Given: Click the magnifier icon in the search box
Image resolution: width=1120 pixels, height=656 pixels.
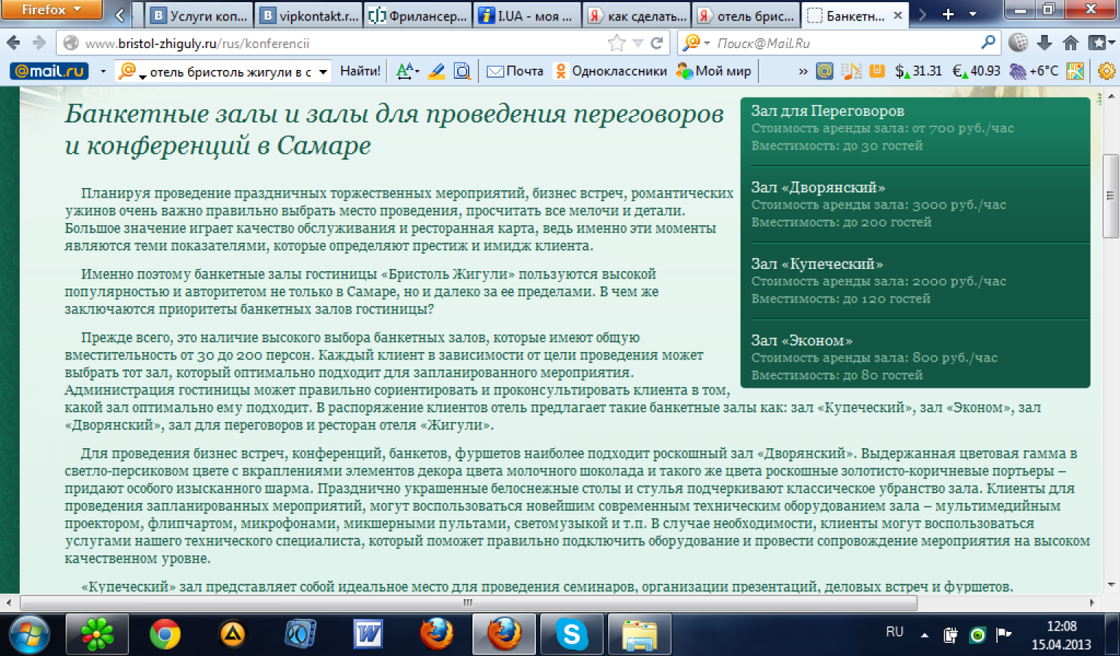Looking at the screenshot, I should [988, 42].
